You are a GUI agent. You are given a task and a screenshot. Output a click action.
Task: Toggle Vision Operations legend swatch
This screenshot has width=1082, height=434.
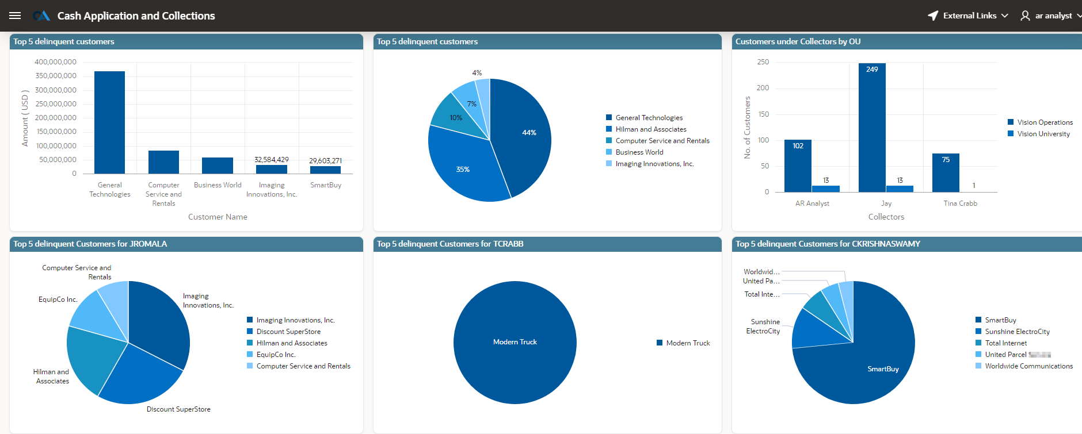pos(1011,122)
